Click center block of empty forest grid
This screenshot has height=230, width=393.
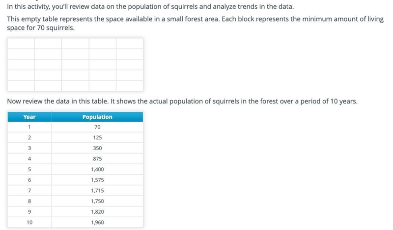tap(75, 65)
